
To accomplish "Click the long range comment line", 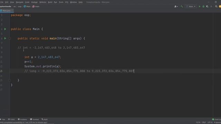I will coord(79,71).
